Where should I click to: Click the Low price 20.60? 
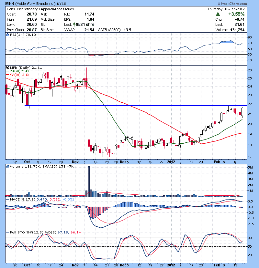(31, 25)
